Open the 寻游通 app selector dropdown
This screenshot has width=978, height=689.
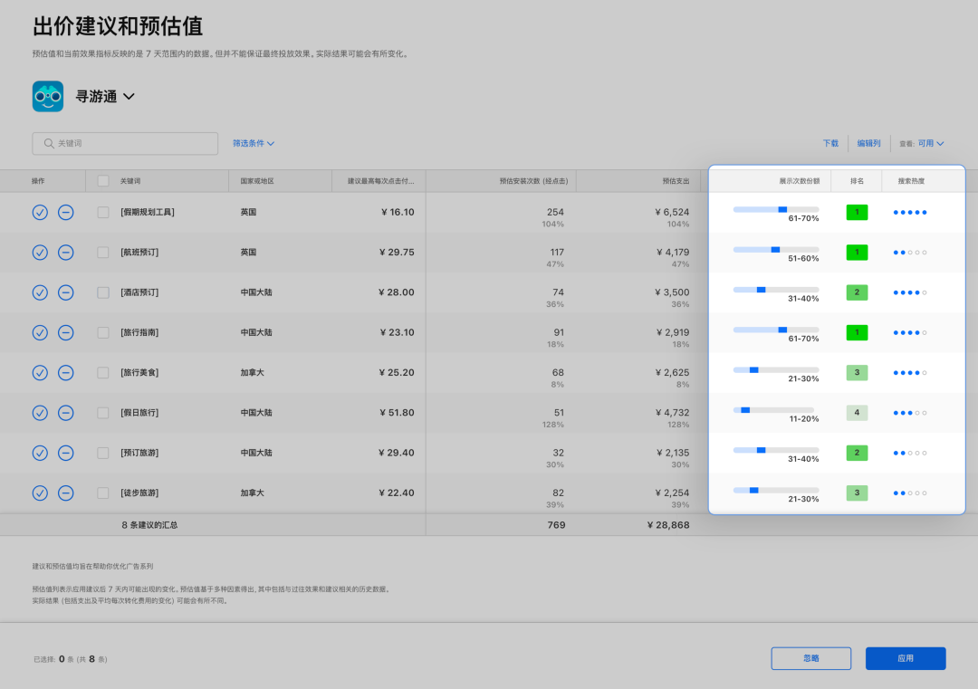point(105,97)
